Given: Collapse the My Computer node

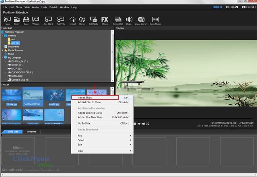Looking at the screenshot, I should point(3,58).
